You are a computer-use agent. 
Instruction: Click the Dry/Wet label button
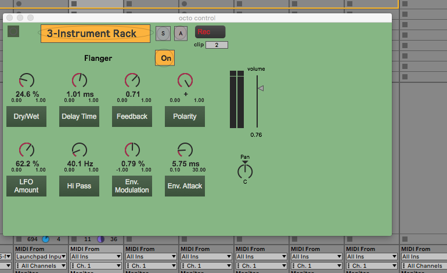tap(27, 117)
